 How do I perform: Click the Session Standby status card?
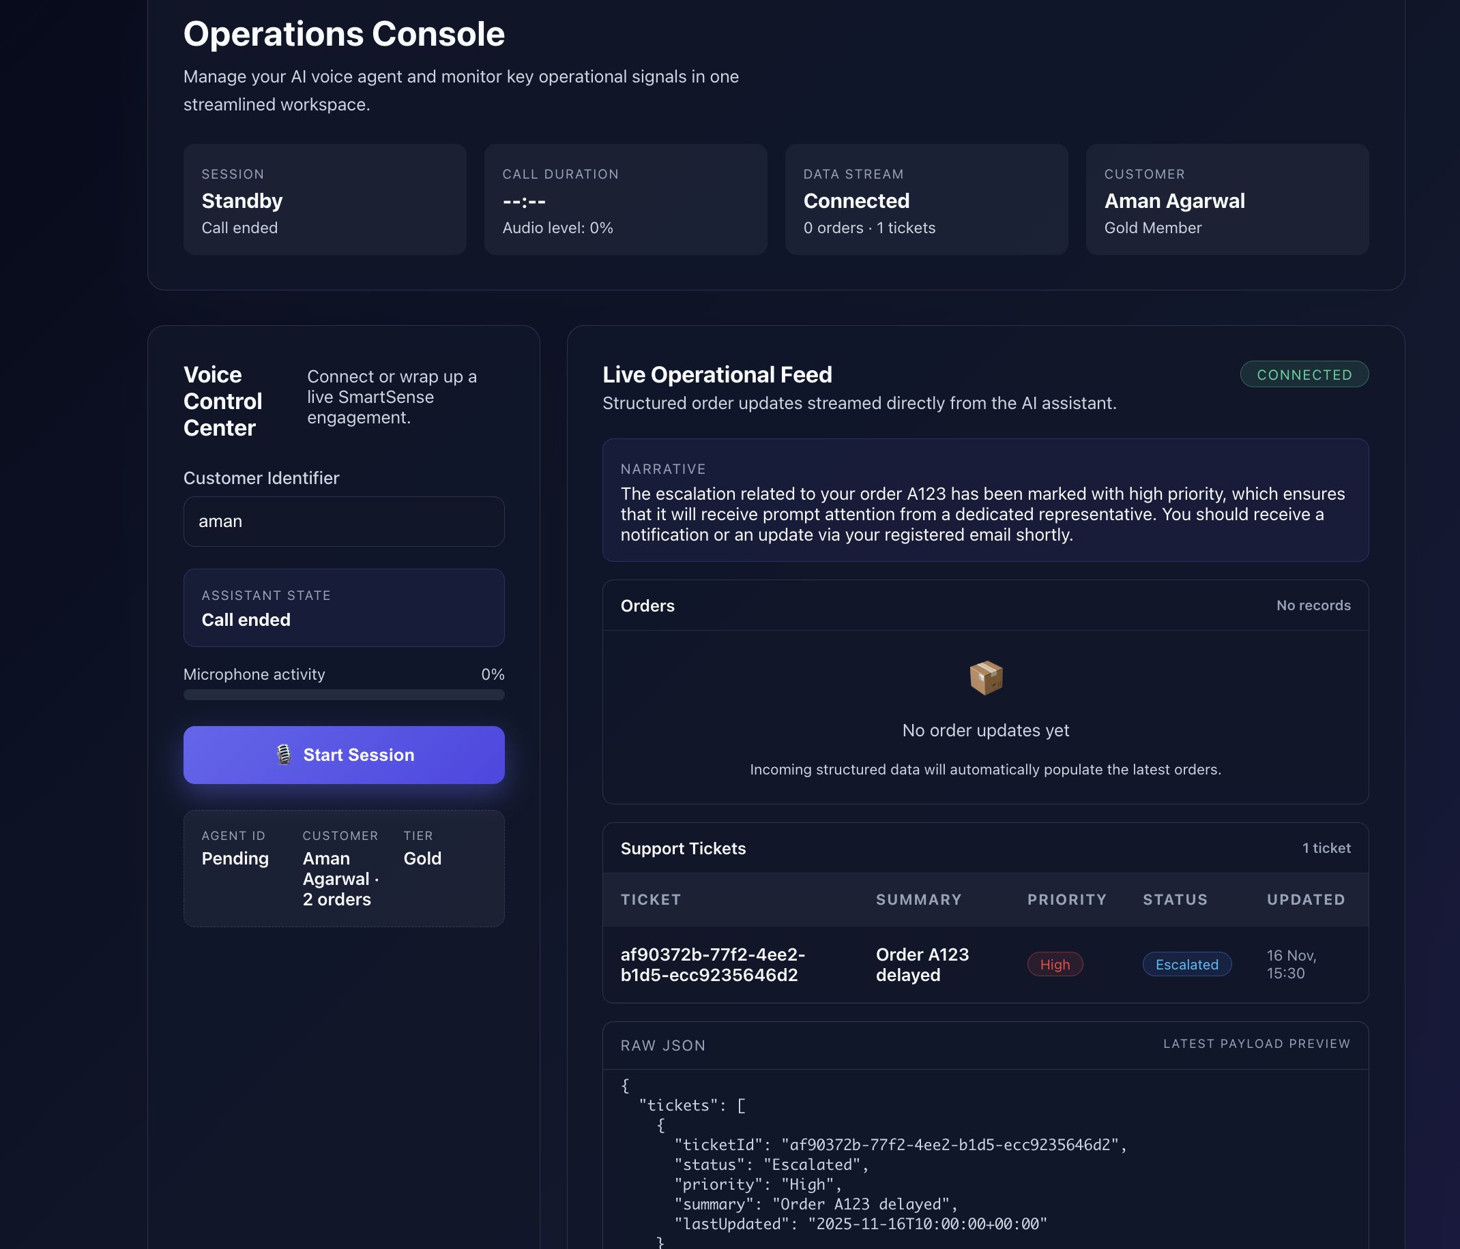pos(325,200)
